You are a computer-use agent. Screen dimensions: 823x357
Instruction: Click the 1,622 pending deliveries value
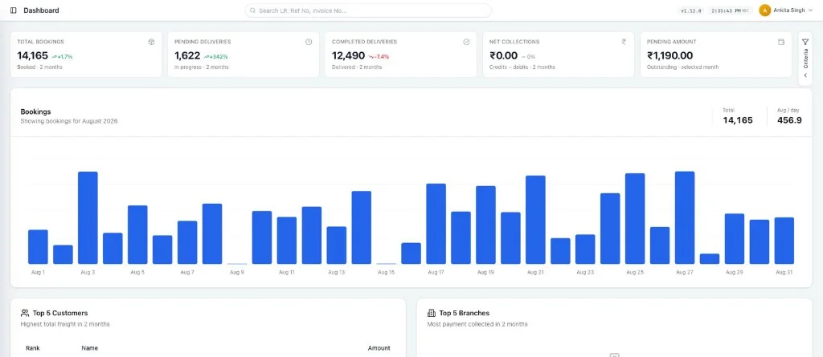pos(187,55)
